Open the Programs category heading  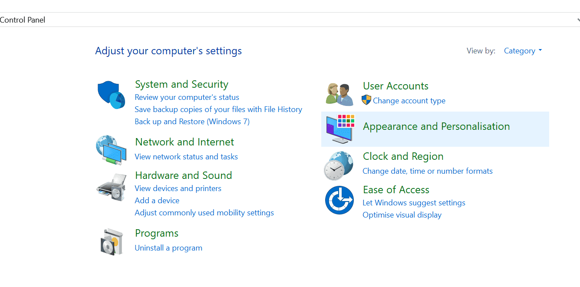[x=157, y=233]
